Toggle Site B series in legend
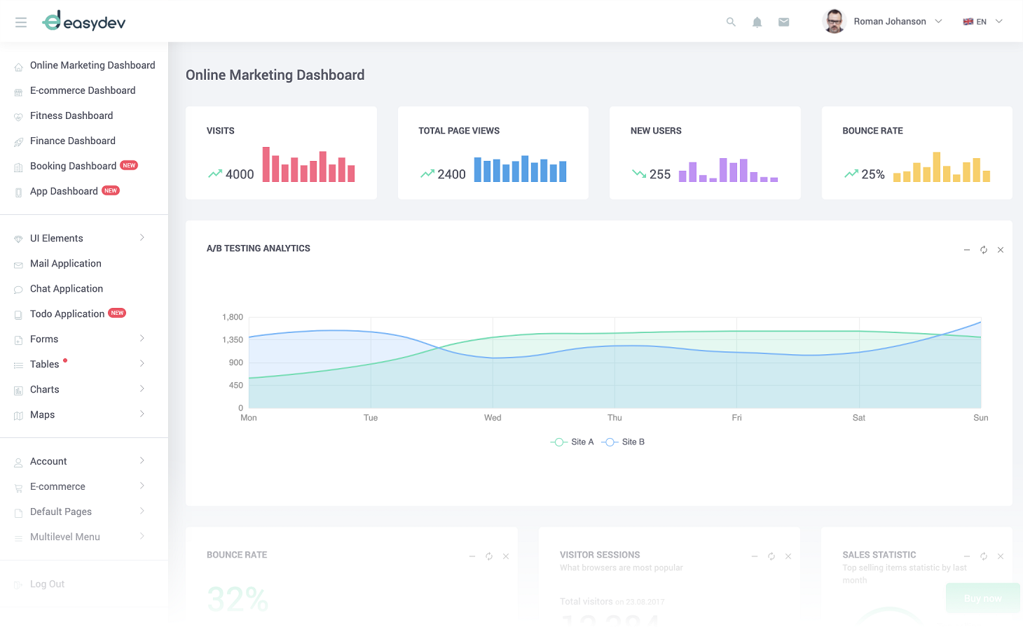The image size is (1023, 627). pos(624,442)
